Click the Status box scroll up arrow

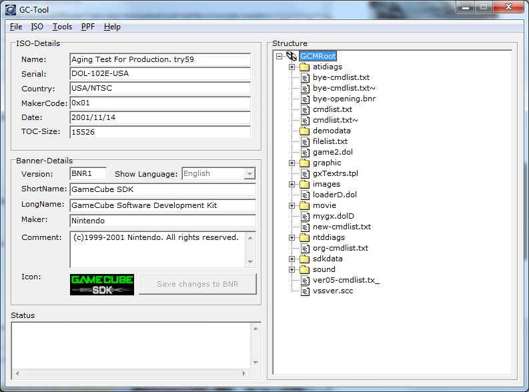pos(255,329)
